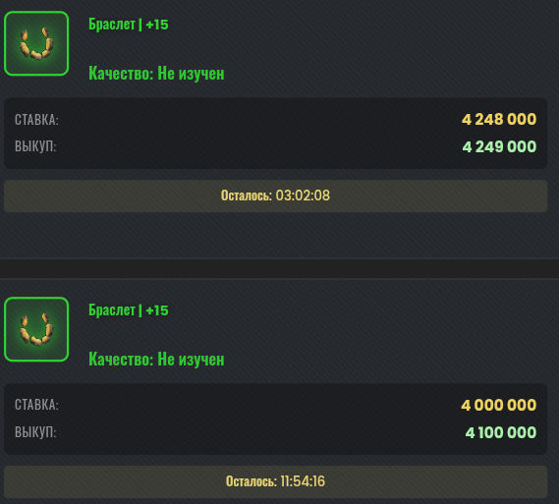Select the 4 248 000 bid amount

click(499, 120)
